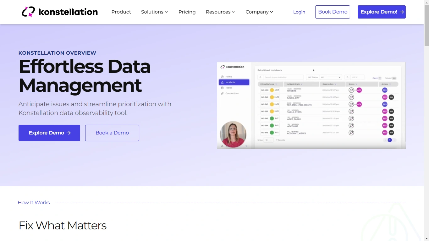Click the How It Works section label
Viewport: 429px width, 241px height.
point(34,203)
